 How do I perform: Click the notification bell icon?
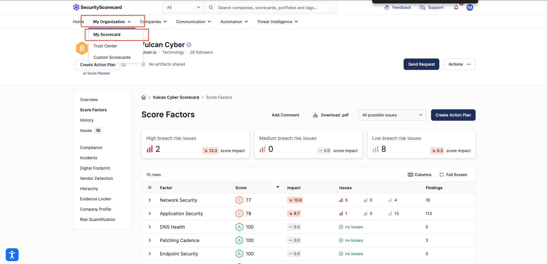tap(456, 8)
